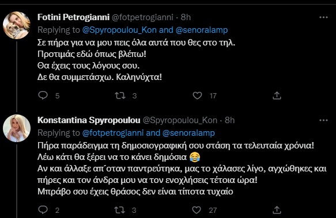Reply to Konstantina Spyropoulou's tweet

(x=43, y=209)
